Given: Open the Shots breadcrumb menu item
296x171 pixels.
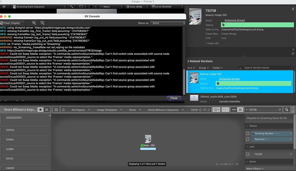Looking at the screenshot, I should point(132,110).
